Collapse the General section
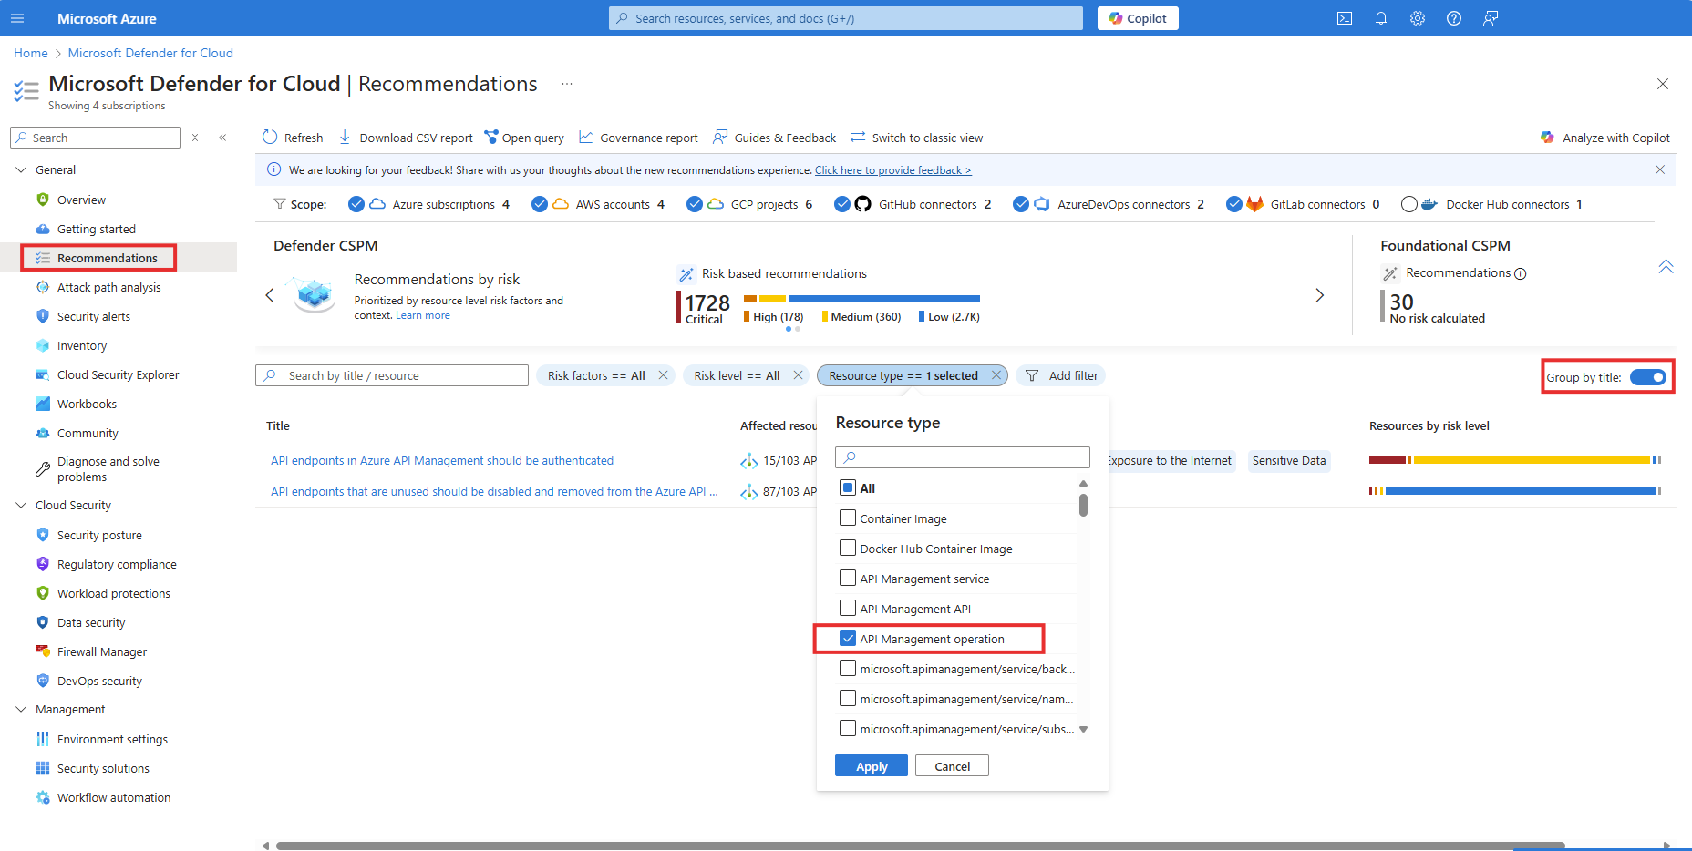This screenshot has width=1692, height=851. 21,169
